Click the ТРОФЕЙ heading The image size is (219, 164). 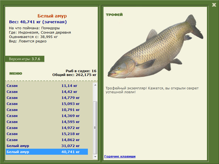114,15
